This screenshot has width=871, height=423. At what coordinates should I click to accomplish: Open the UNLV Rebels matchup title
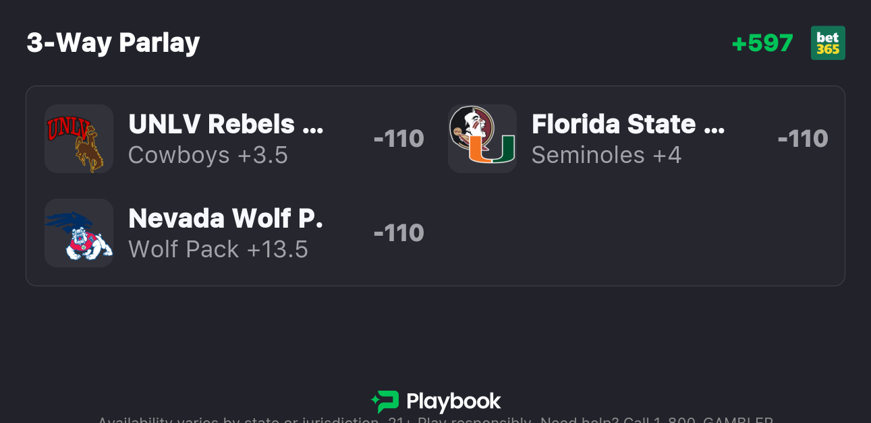pos(225,124)
